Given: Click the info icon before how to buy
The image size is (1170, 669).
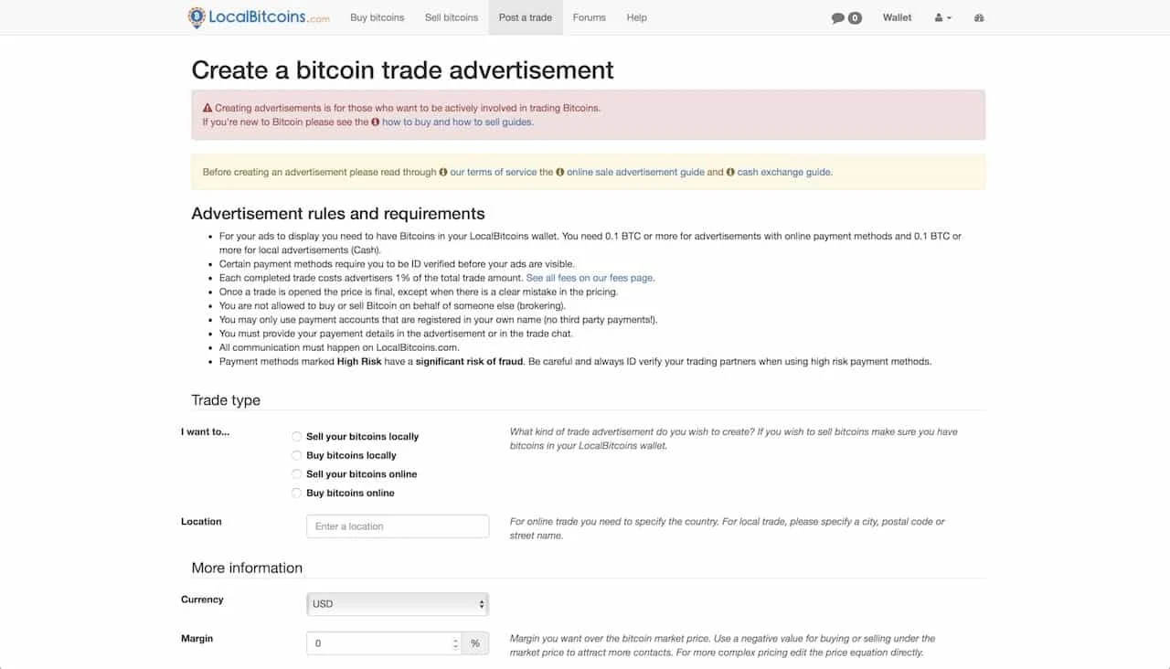Looking at the screenshot, I should tap(376, 122).
